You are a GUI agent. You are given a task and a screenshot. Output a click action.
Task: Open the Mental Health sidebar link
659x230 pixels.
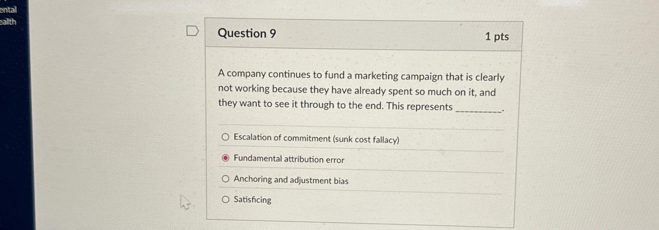(x=8, y=16)
